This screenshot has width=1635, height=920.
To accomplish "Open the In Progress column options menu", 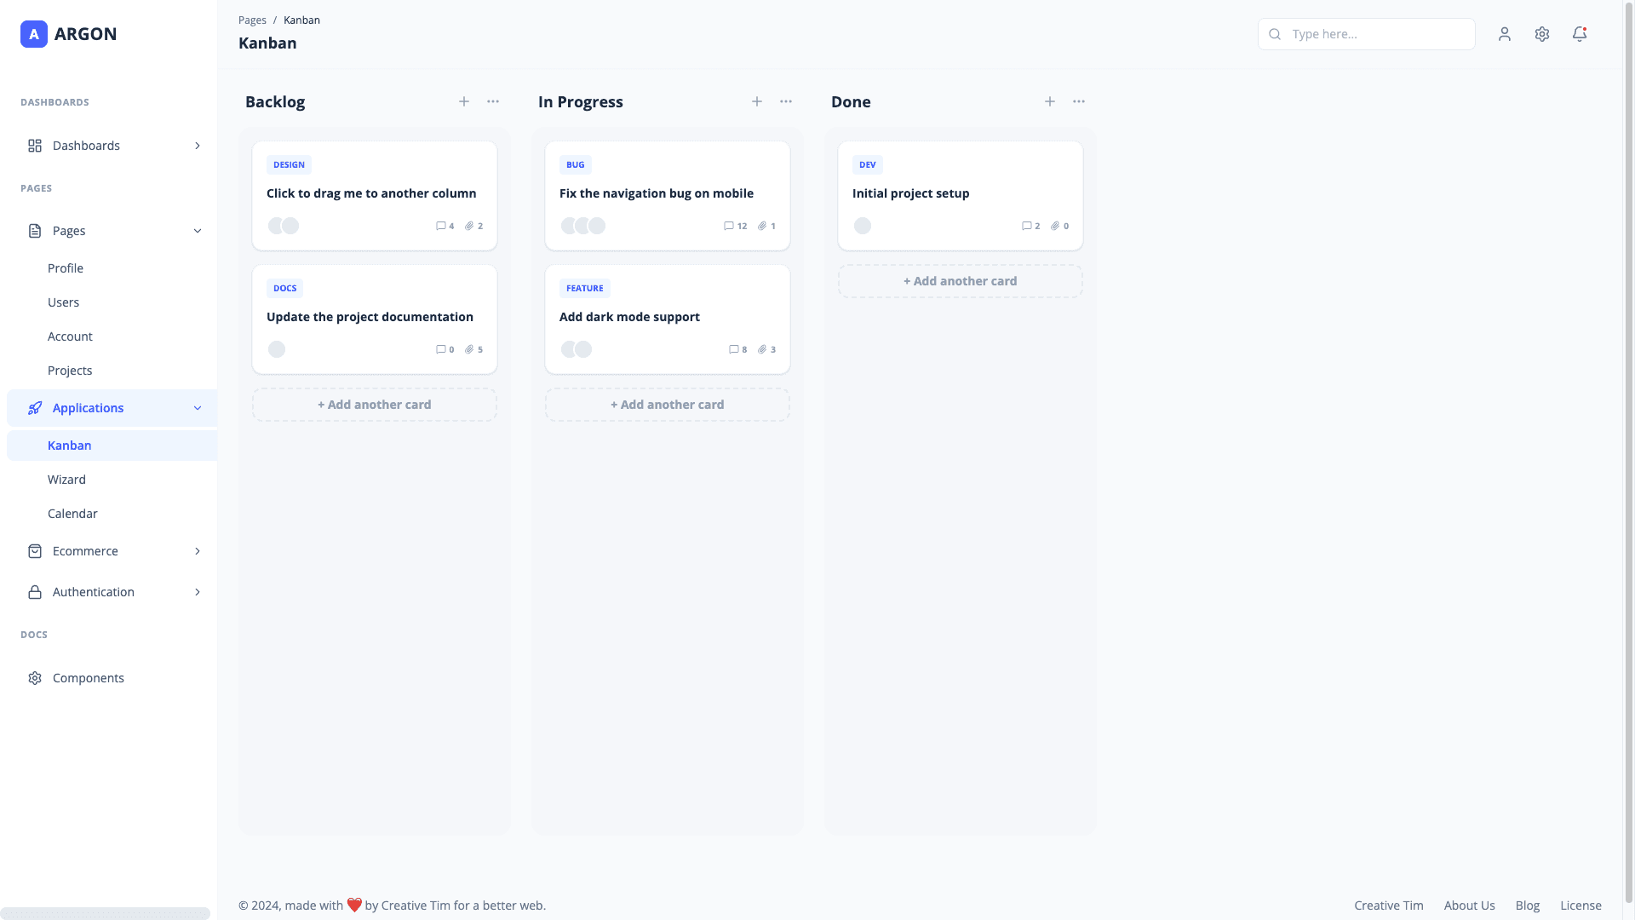I will click(785, 101).
